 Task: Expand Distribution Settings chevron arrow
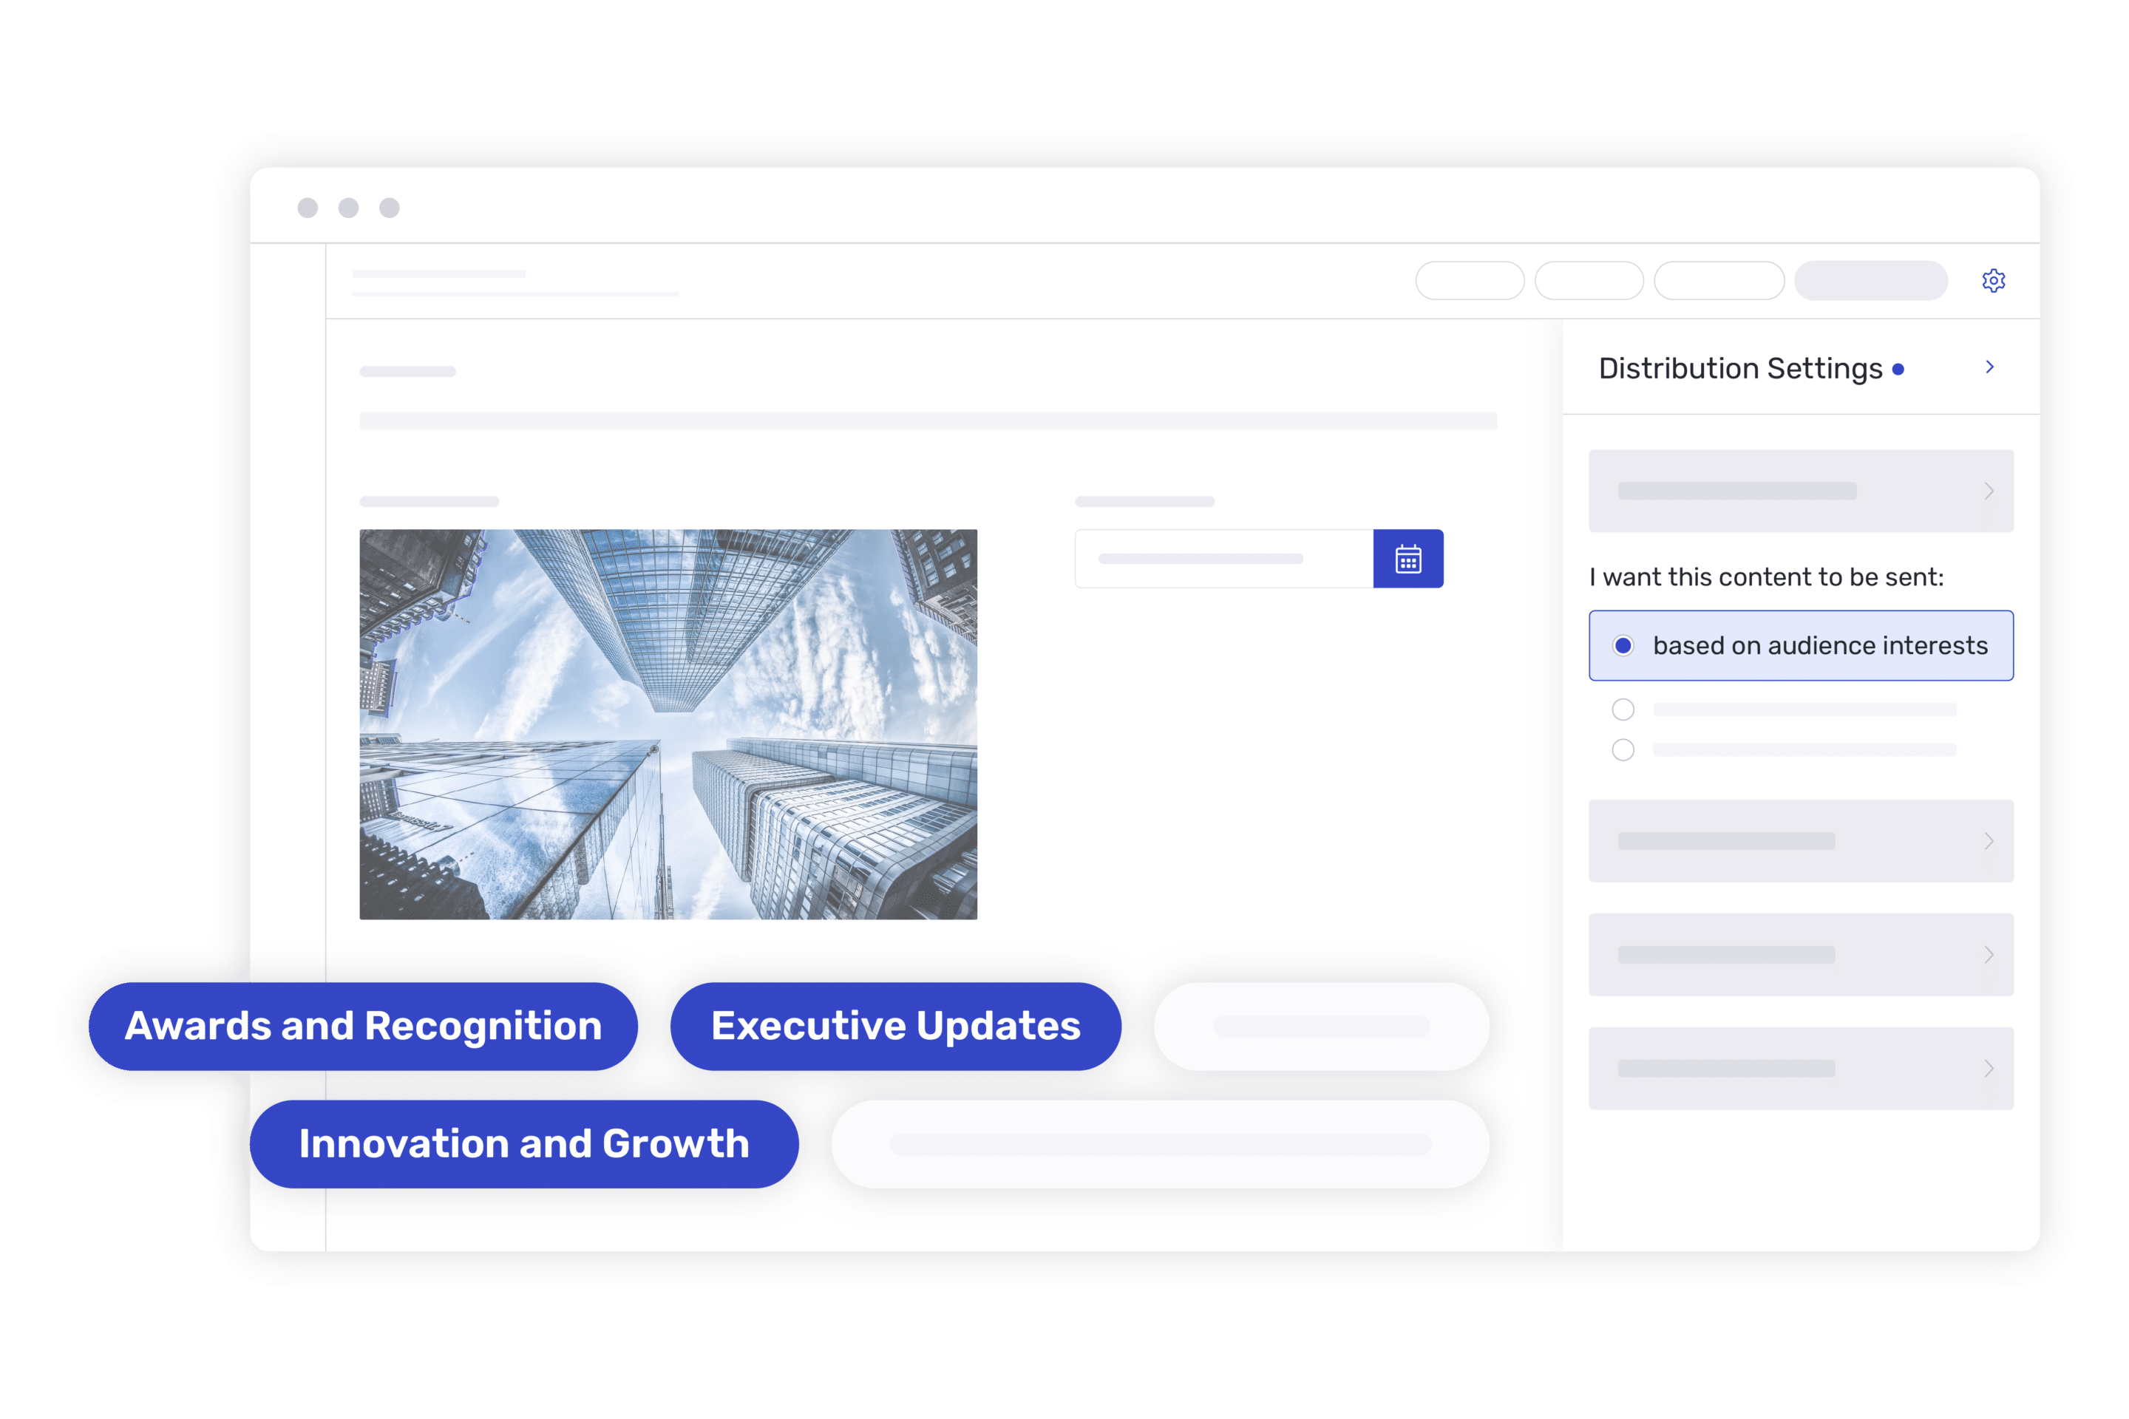tap(1997, 367)
